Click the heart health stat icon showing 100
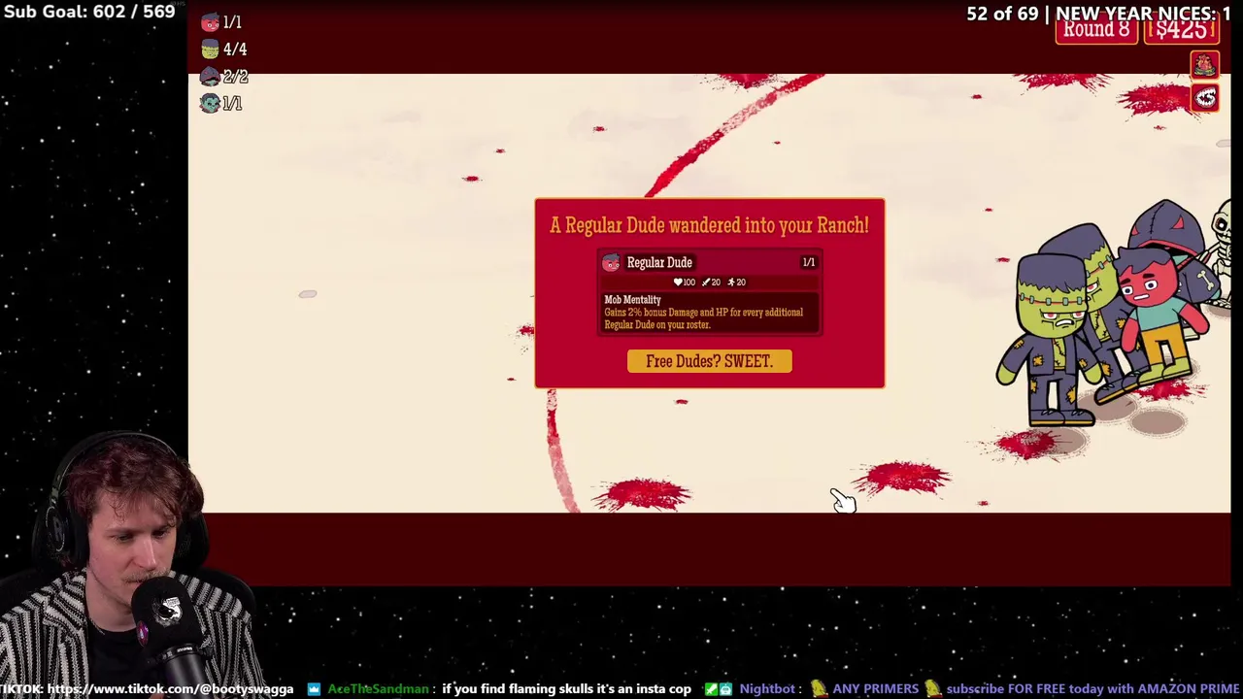Viewport: 1243px width, 699px height. (678, 283)
